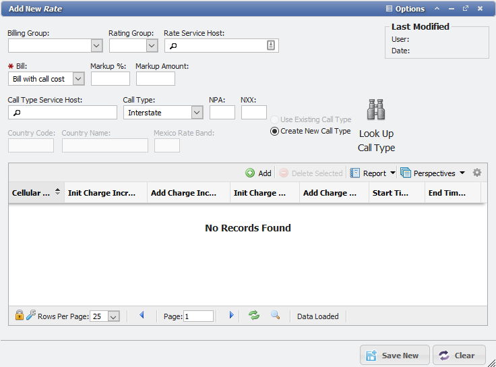Open the Billing Group dropdown

96,46
